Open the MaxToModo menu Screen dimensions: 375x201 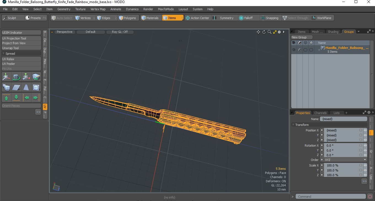(166, 9)
